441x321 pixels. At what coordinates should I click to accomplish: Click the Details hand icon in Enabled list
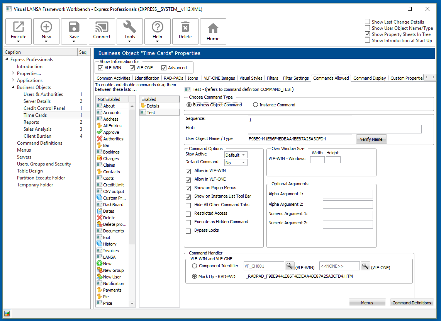(x=143, y=106)
